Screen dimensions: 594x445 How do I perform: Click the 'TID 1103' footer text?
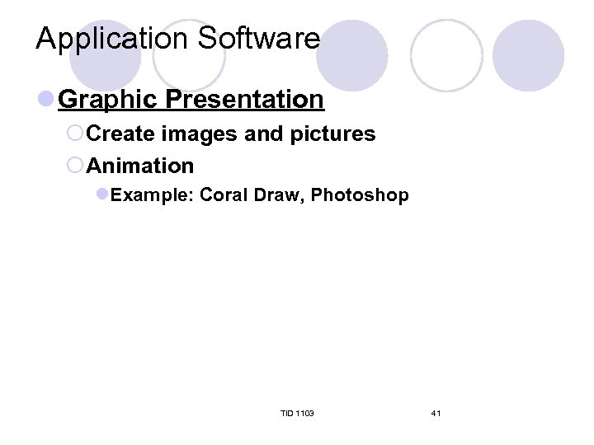point(297,413)
